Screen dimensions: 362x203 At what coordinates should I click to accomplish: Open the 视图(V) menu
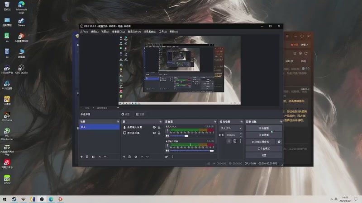[105, 32]
